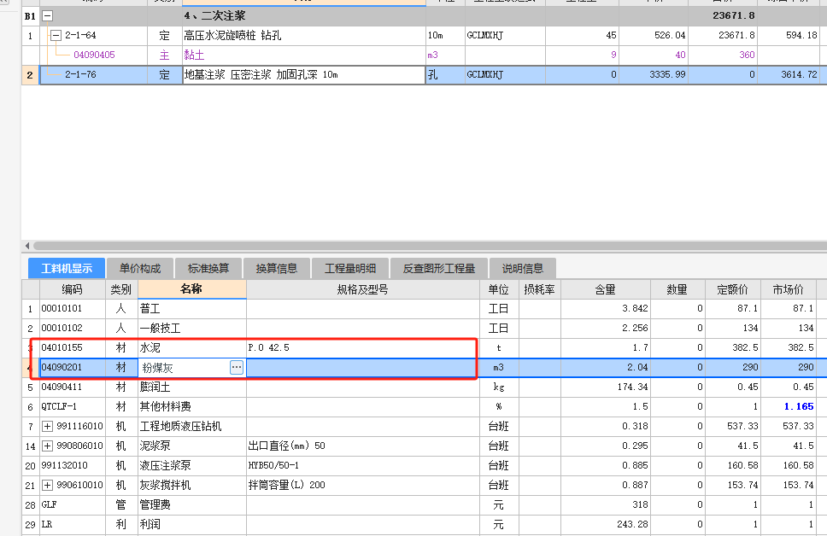The image size is (827, 536).
Task: Click the 拌筒容量(L) 200 specification cell
Action: pyautogui.click(x=363, y=485)
